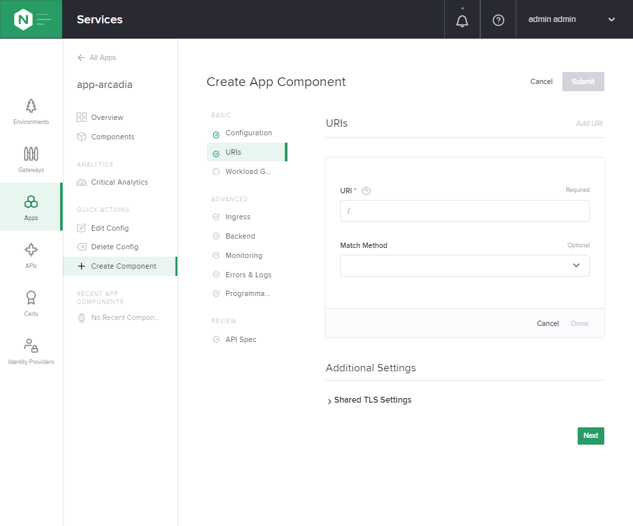The image size is (633, 526).
Task: Choose Delete Config quick action
Action: pos(108,247)
